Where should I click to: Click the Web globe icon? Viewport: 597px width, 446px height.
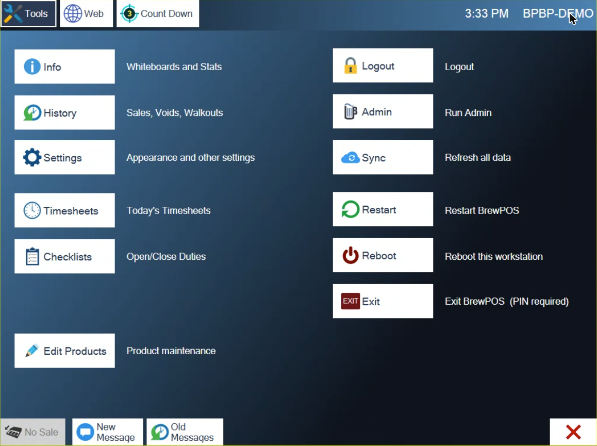click(x=73, y=14)
